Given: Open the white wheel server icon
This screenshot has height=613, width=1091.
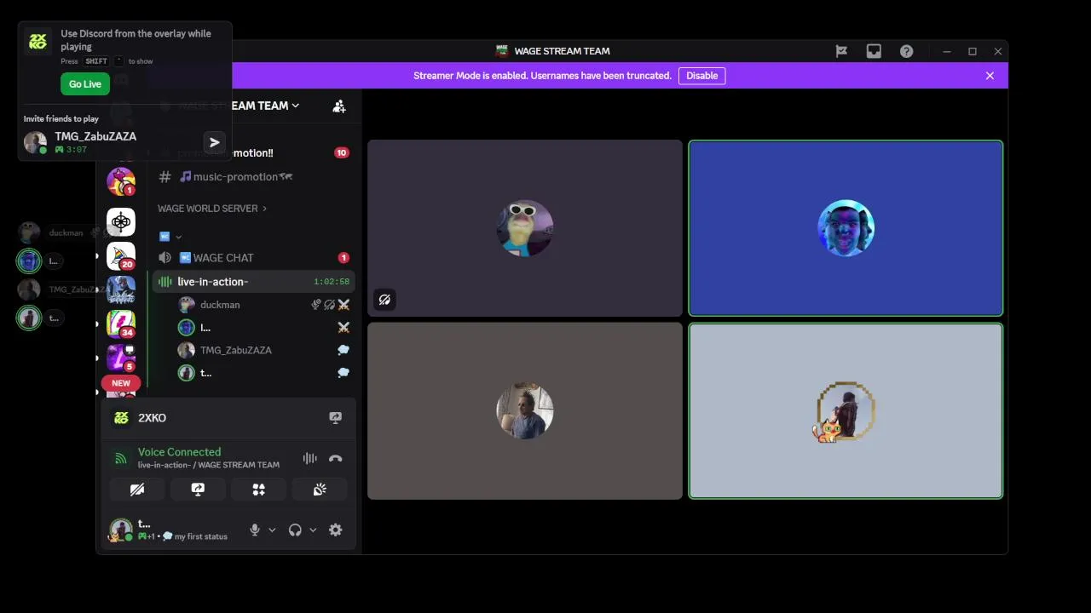Looking at the screenshot, I should (121, 221).
